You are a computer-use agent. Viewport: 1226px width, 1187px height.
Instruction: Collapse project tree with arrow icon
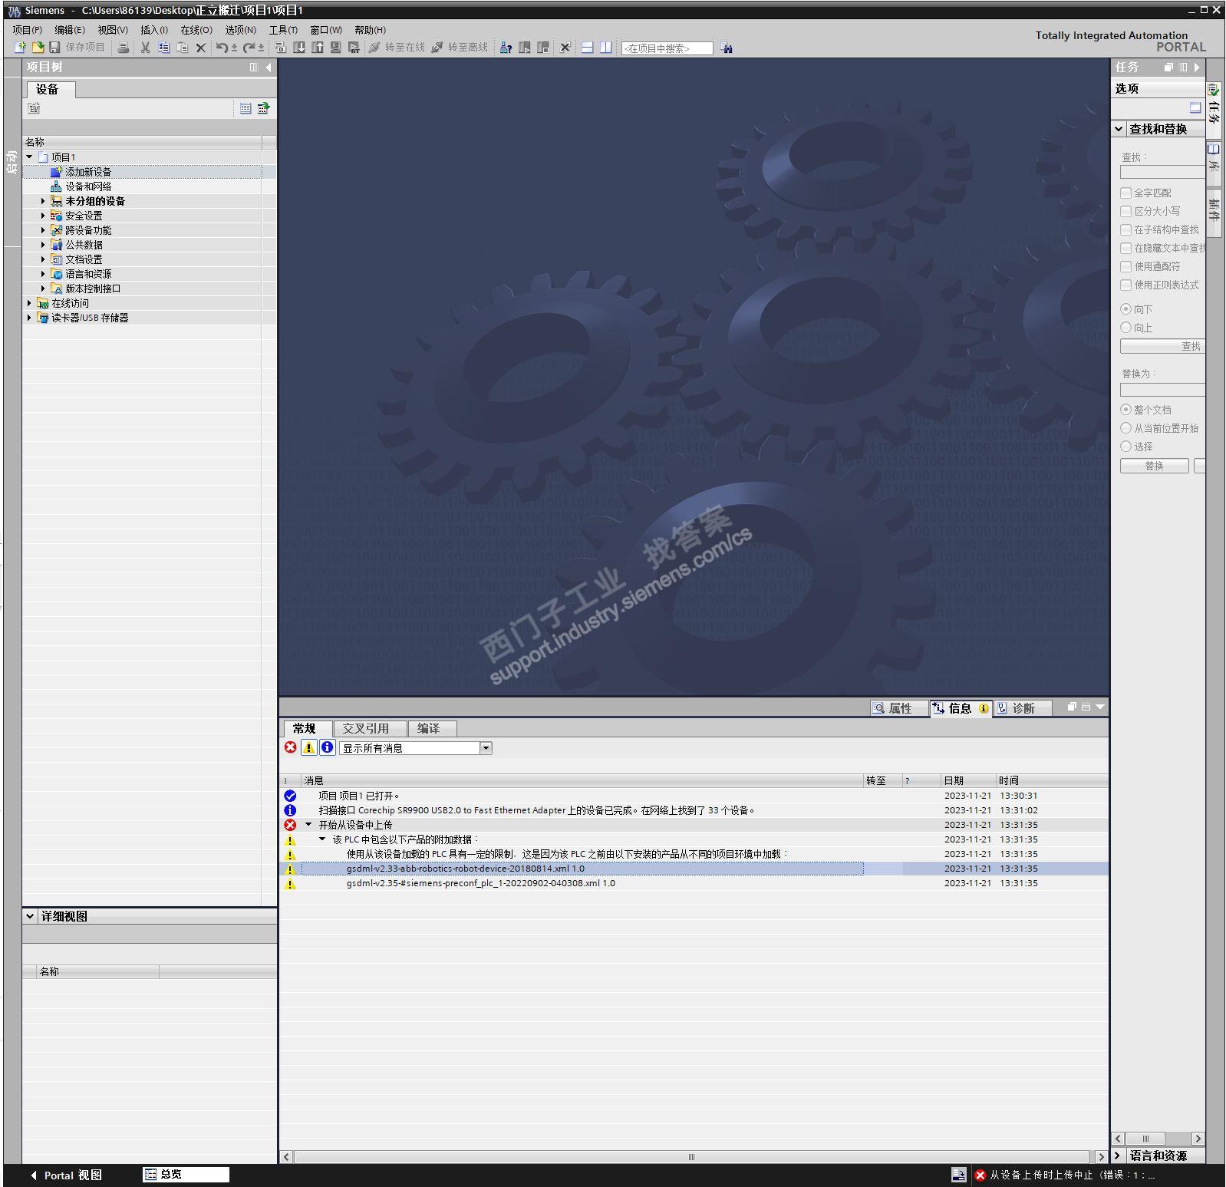pos(269,68)
